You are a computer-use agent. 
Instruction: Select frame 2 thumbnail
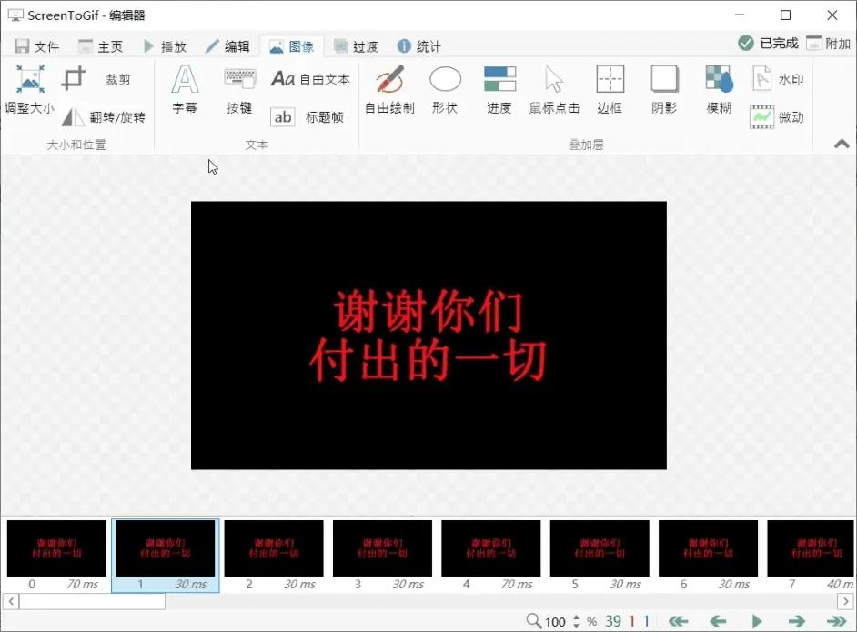(x=274, y=555)
